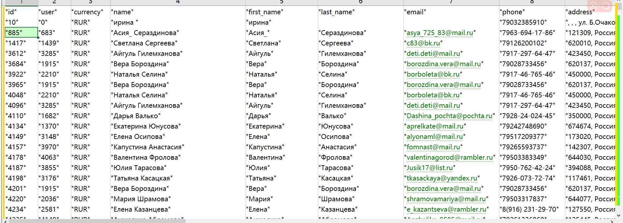This screenshot has height=223, width=623.
Task: Select name cell "Светлана Сергеева"
Action: (x=178, y=43)
